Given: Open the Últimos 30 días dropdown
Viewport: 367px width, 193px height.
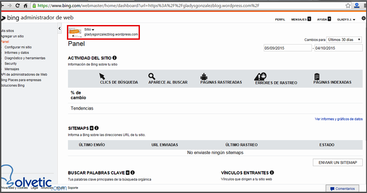Looking at the screenshot, I should point(344,40).
